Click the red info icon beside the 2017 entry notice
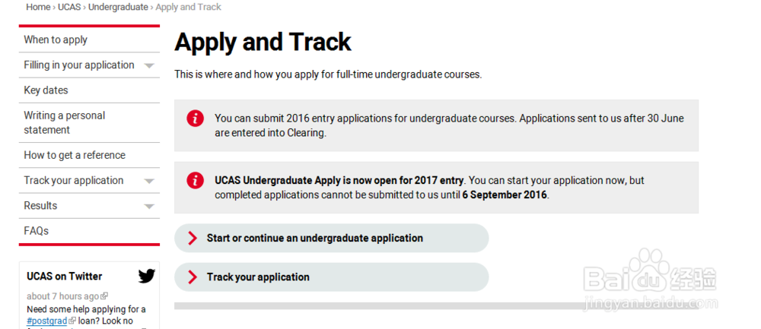761x329 pixels. click(195, 180)
